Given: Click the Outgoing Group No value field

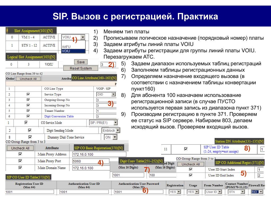Looking at the screenshot, I should (106, 100).
